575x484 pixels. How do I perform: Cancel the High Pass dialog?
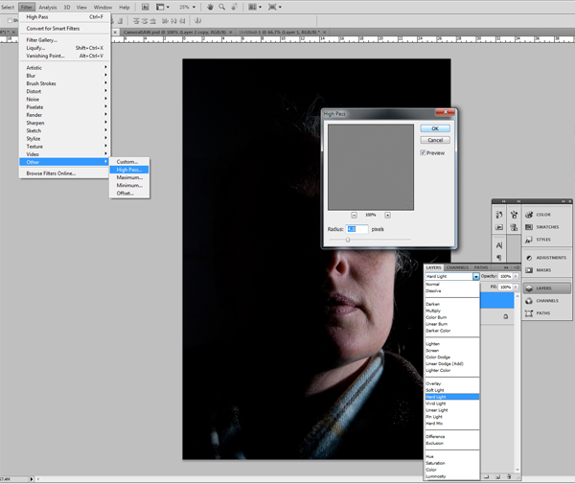(x=435, y=140)
